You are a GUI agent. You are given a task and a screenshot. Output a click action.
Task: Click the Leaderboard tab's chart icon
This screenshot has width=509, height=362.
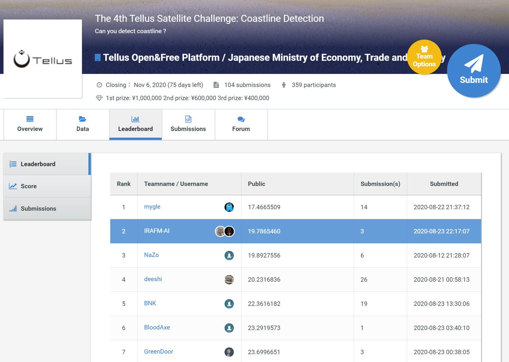click(135, 119)
